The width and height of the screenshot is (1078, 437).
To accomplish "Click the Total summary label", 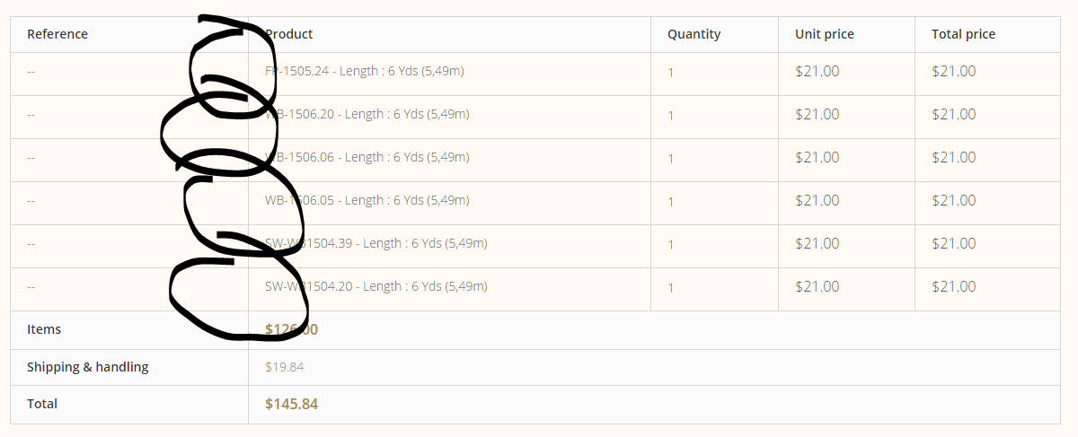I will click(x=42, y=404).
